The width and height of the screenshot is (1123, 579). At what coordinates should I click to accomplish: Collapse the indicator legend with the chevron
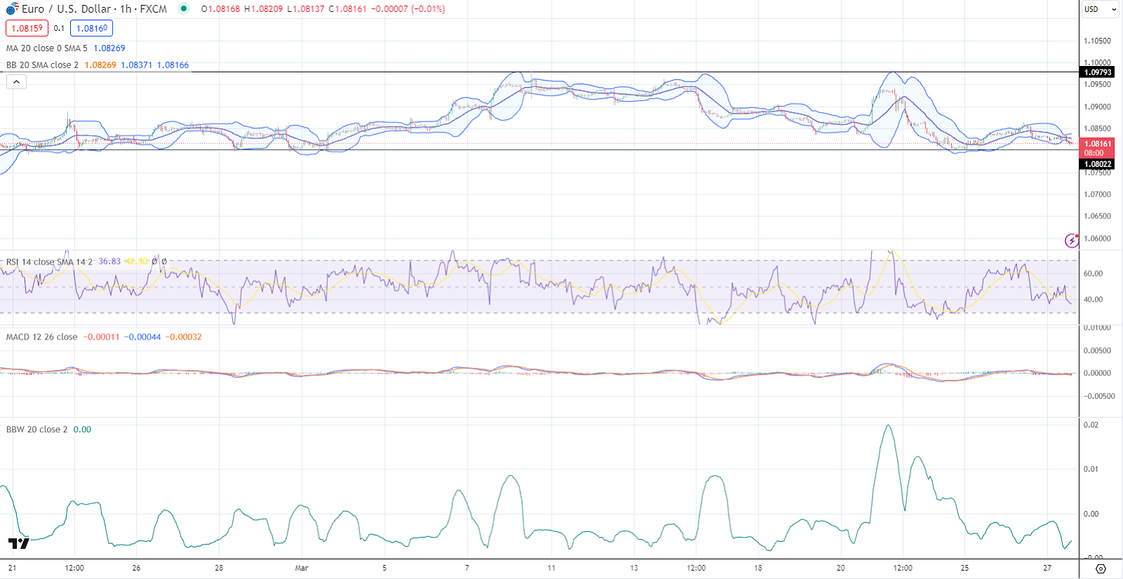point(17,81)
